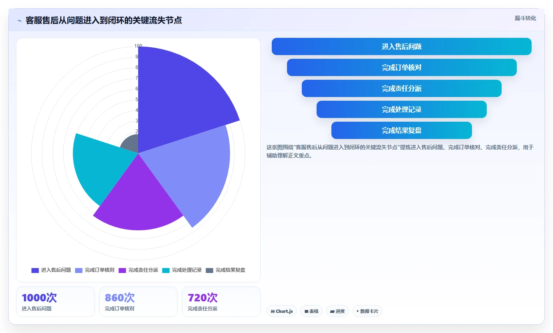The height and width of the screenshot is (333, 553).
Task: Open the 1000次 data card
Action: point(56,302)
